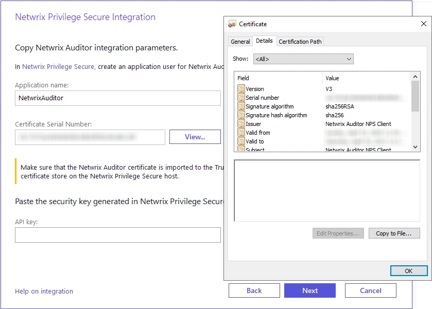Viewport: 432px width, 309px height.
Task: Click the View button for certificate serial number
Action: click(195, 137)
